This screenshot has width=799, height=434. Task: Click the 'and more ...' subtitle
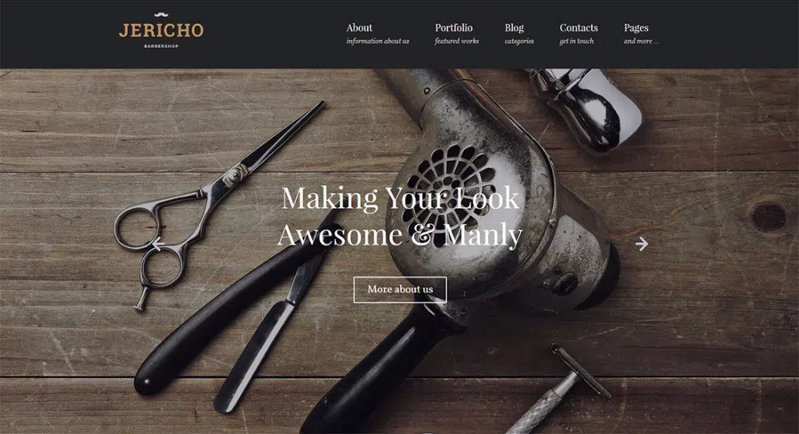642,41
